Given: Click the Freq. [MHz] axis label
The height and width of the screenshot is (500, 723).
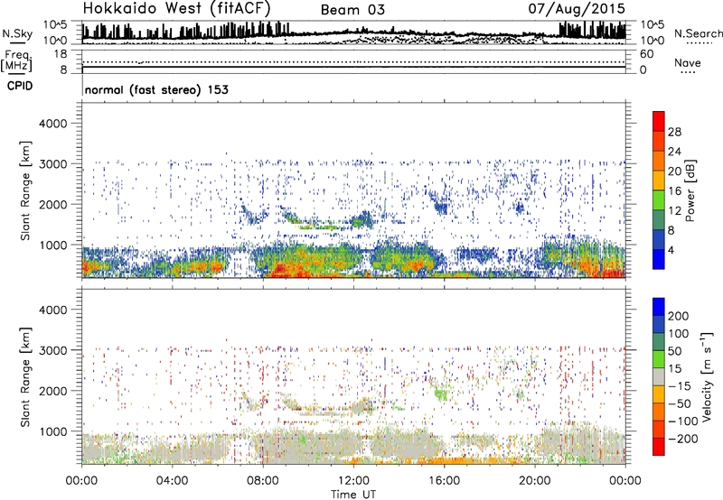Looking at the screenshot, I should point(17,60).
